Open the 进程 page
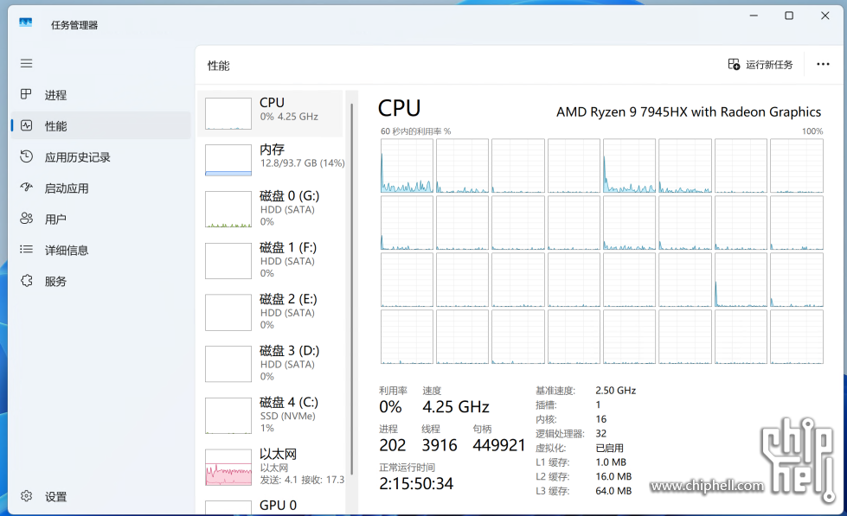 point(101,95)
